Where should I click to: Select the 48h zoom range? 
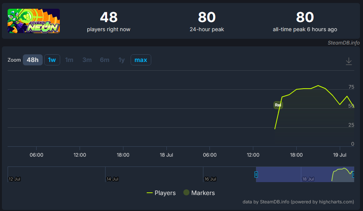[33, 60]
